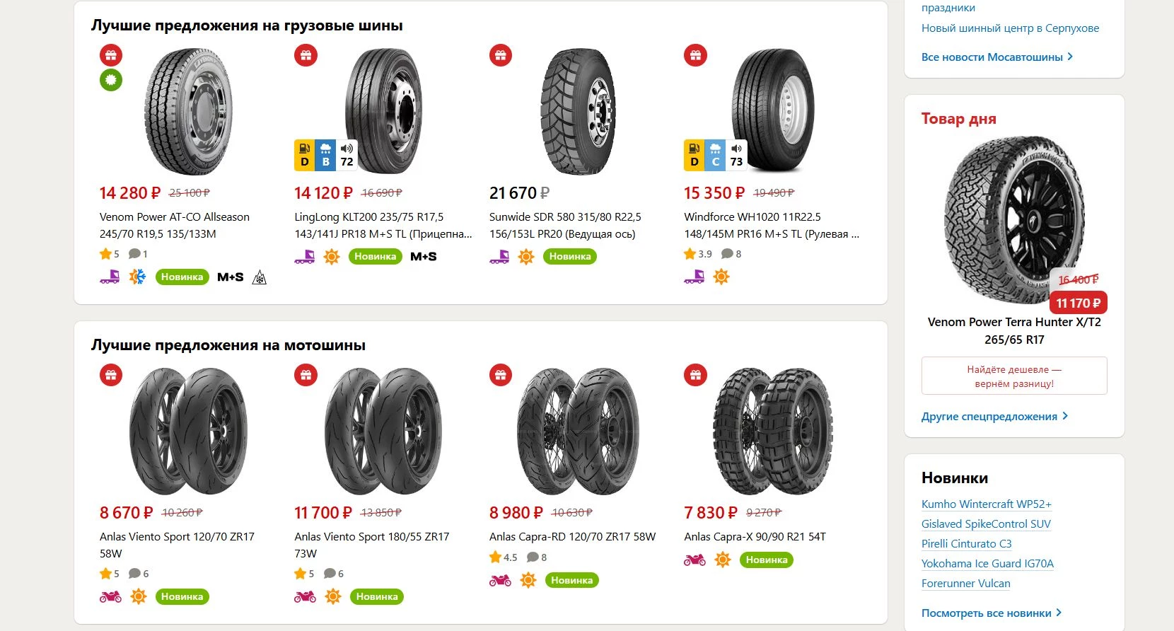Open Kumho Wintercraft WP52+ link
The image size is (1174, 631).
click(986, 504)
